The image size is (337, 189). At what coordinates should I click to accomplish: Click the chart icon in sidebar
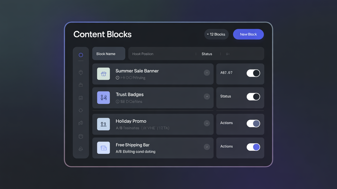click(81, 98)
